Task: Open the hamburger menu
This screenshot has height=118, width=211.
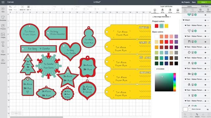Action: tap(3, 2)
